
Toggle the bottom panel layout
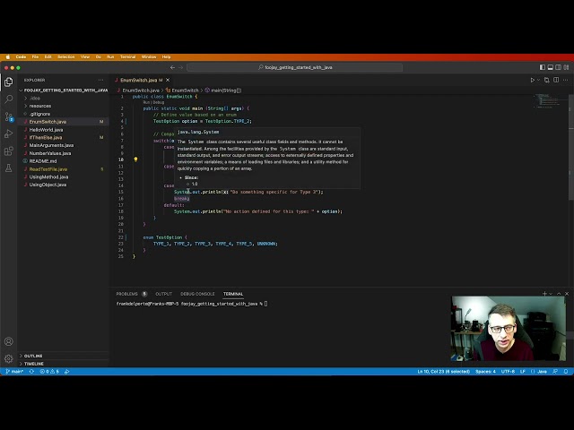click(550, 67)
